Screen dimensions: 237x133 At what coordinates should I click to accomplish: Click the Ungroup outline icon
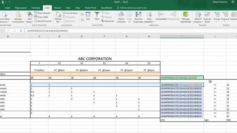click(x=225, y=15)
